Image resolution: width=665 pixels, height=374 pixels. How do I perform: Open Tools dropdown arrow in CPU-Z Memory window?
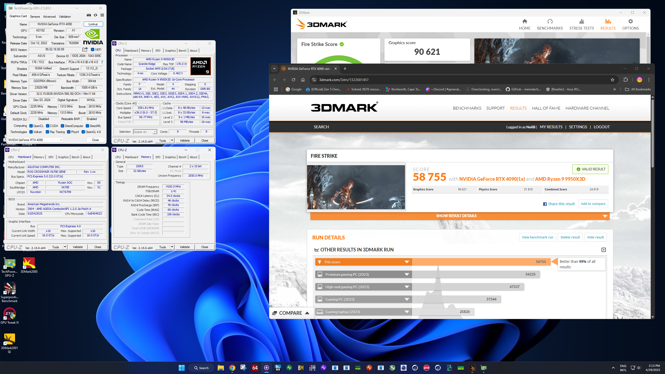point(172,247)
